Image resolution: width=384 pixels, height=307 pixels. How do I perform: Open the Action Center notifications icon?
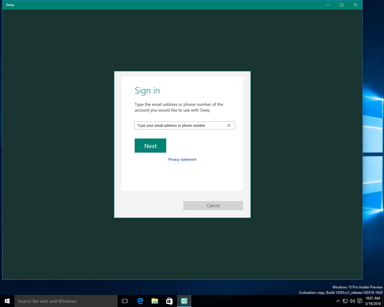point(360,301)
